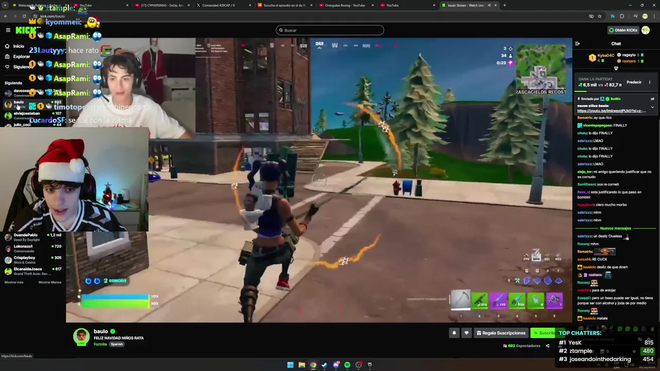The width and height of the screenshot is (660, 371).
Task: Click Mostrar más in sidebar
Action: click(14, 282)
